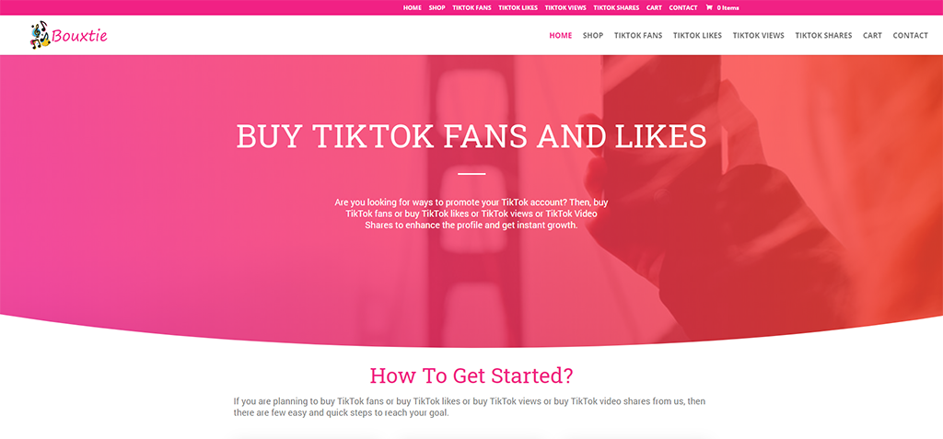Go to SHOP in main navigation
This screenshot has width=943, height=439.
[593, 36]
